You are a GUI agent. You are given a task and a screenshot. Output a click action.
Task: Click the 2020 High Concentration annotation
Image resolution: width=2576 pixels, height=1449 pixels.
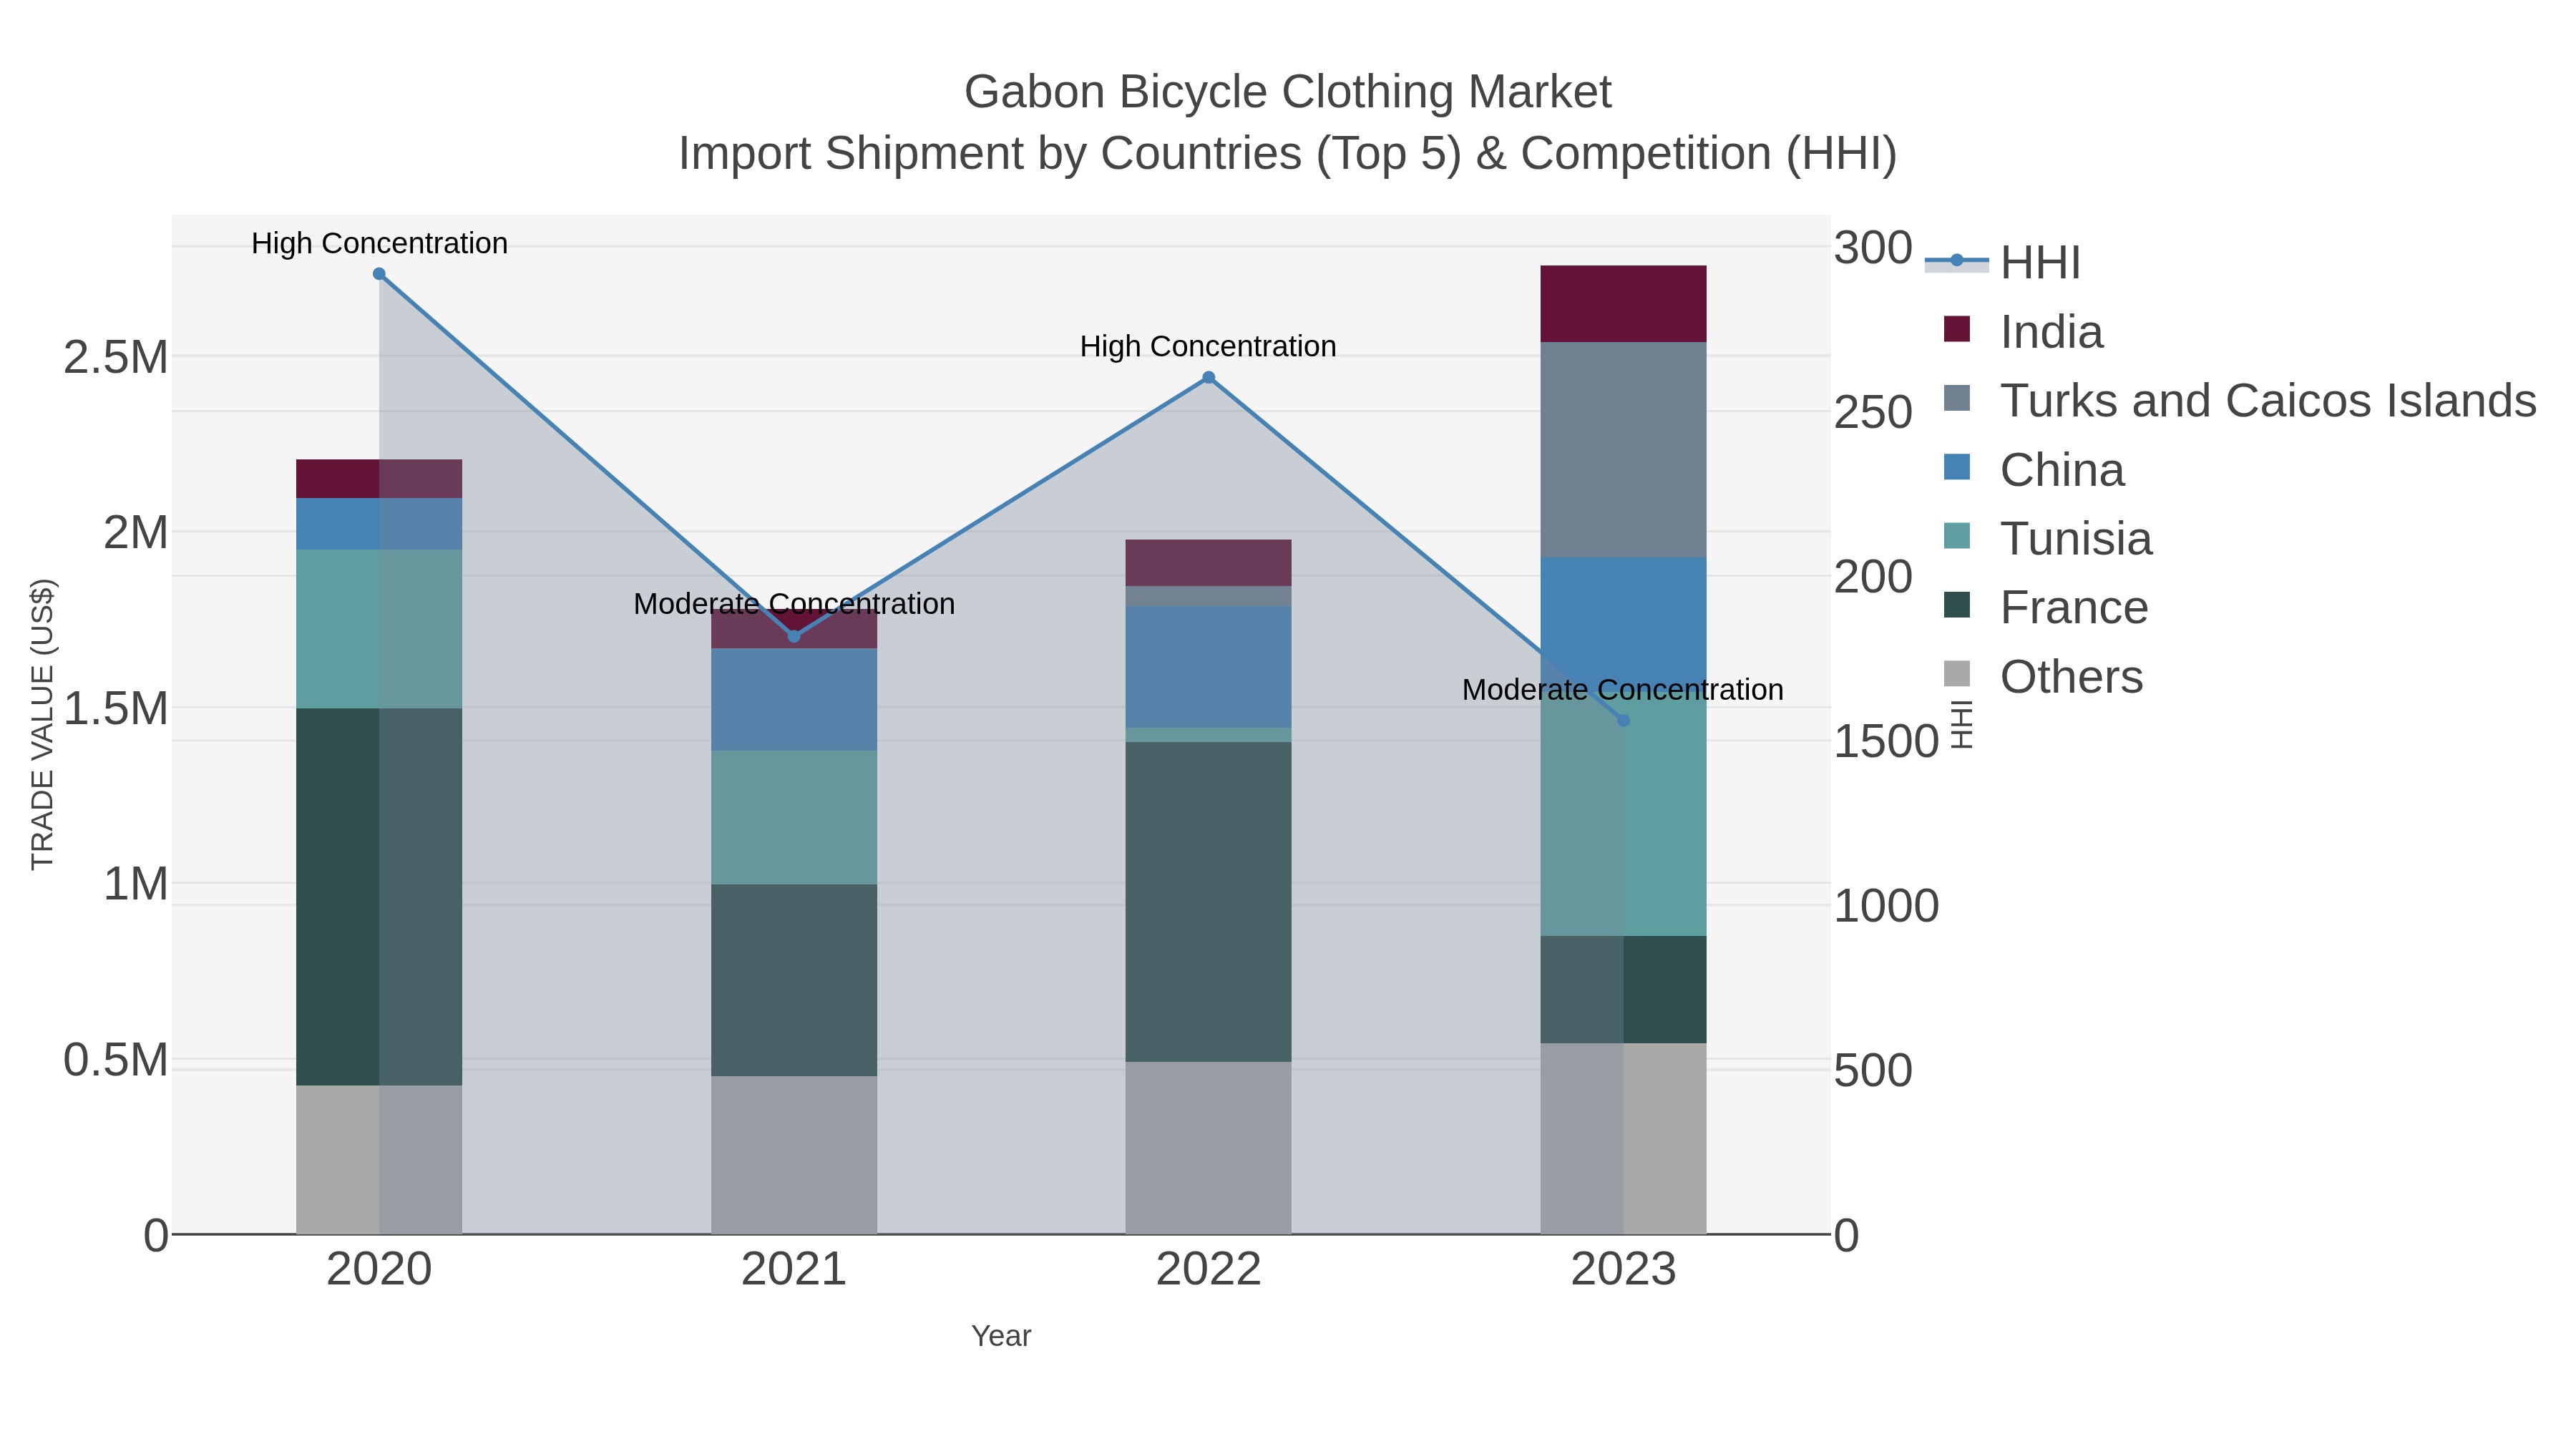[379, 243]
